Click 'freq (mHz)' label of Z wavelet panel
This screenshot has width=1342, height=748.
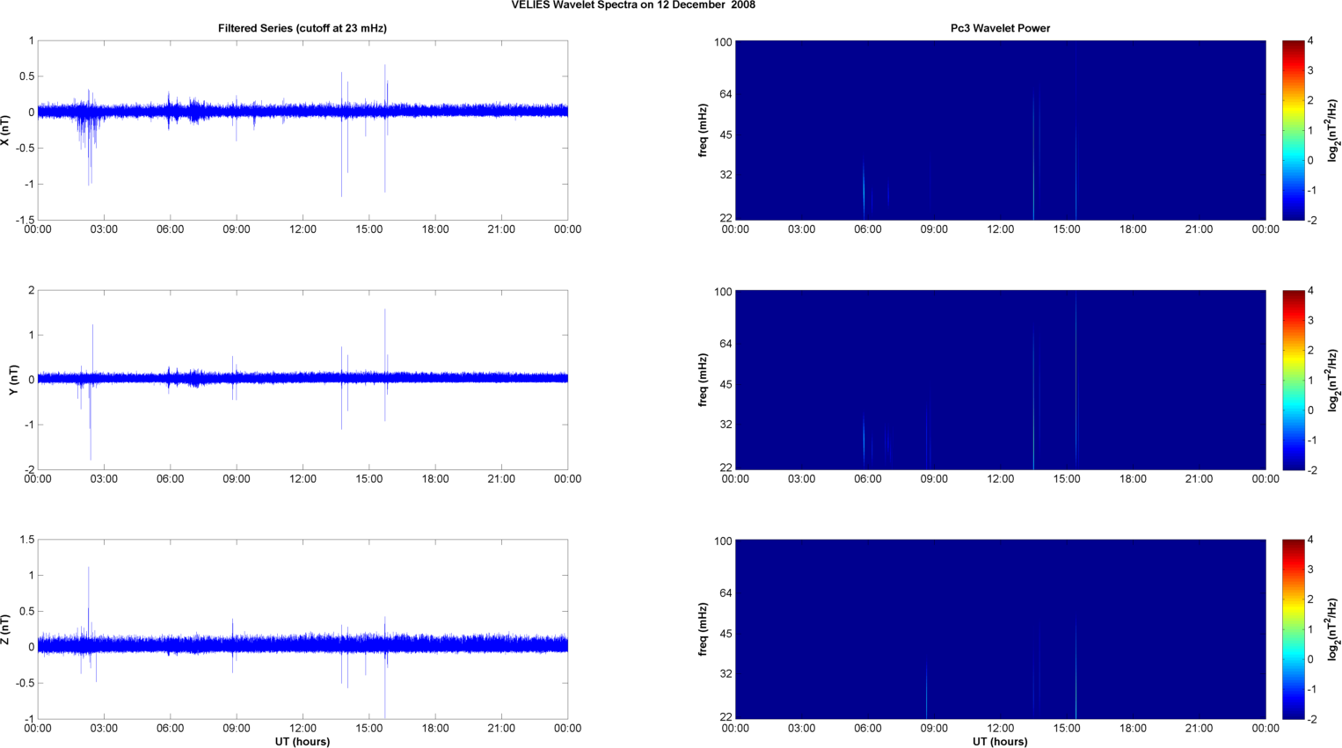click(704, 629)
